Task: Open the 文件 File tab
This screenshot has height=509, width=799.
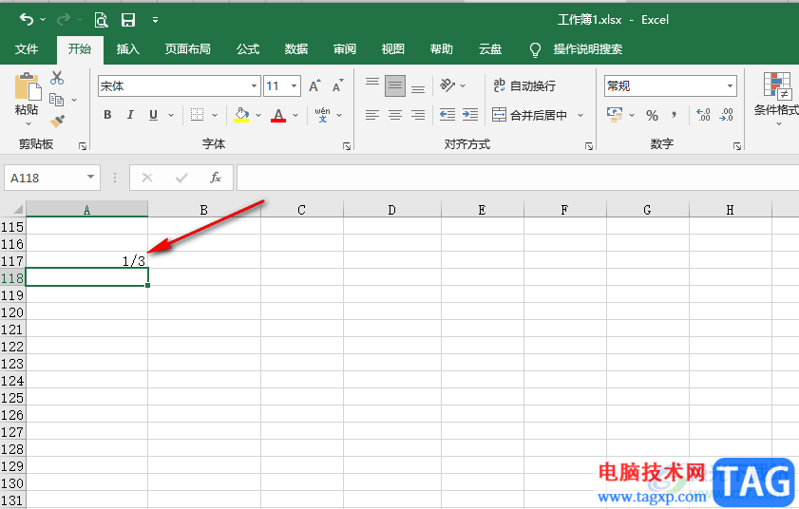Action: coord(27,49)
